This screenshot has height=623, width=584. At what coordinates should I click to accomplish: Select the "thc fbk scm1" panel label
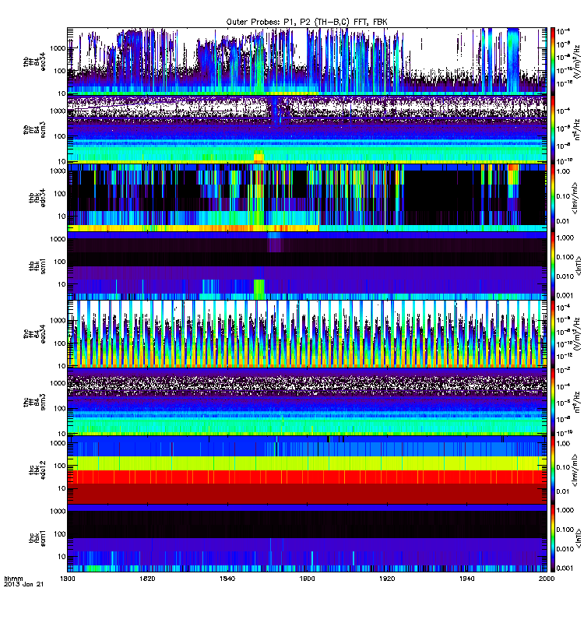pos(37,538)
